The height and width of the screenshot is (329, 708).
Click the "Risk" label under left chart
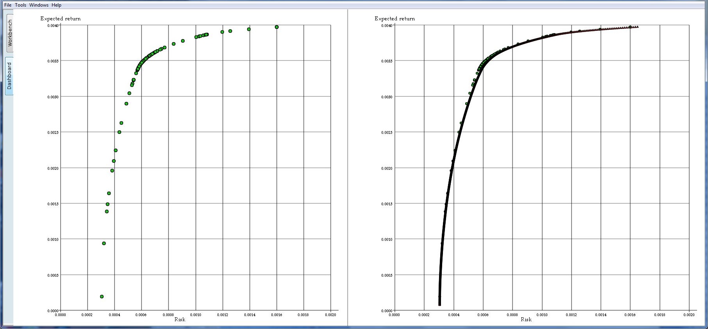pyautogui.click(x=180, y=320)
